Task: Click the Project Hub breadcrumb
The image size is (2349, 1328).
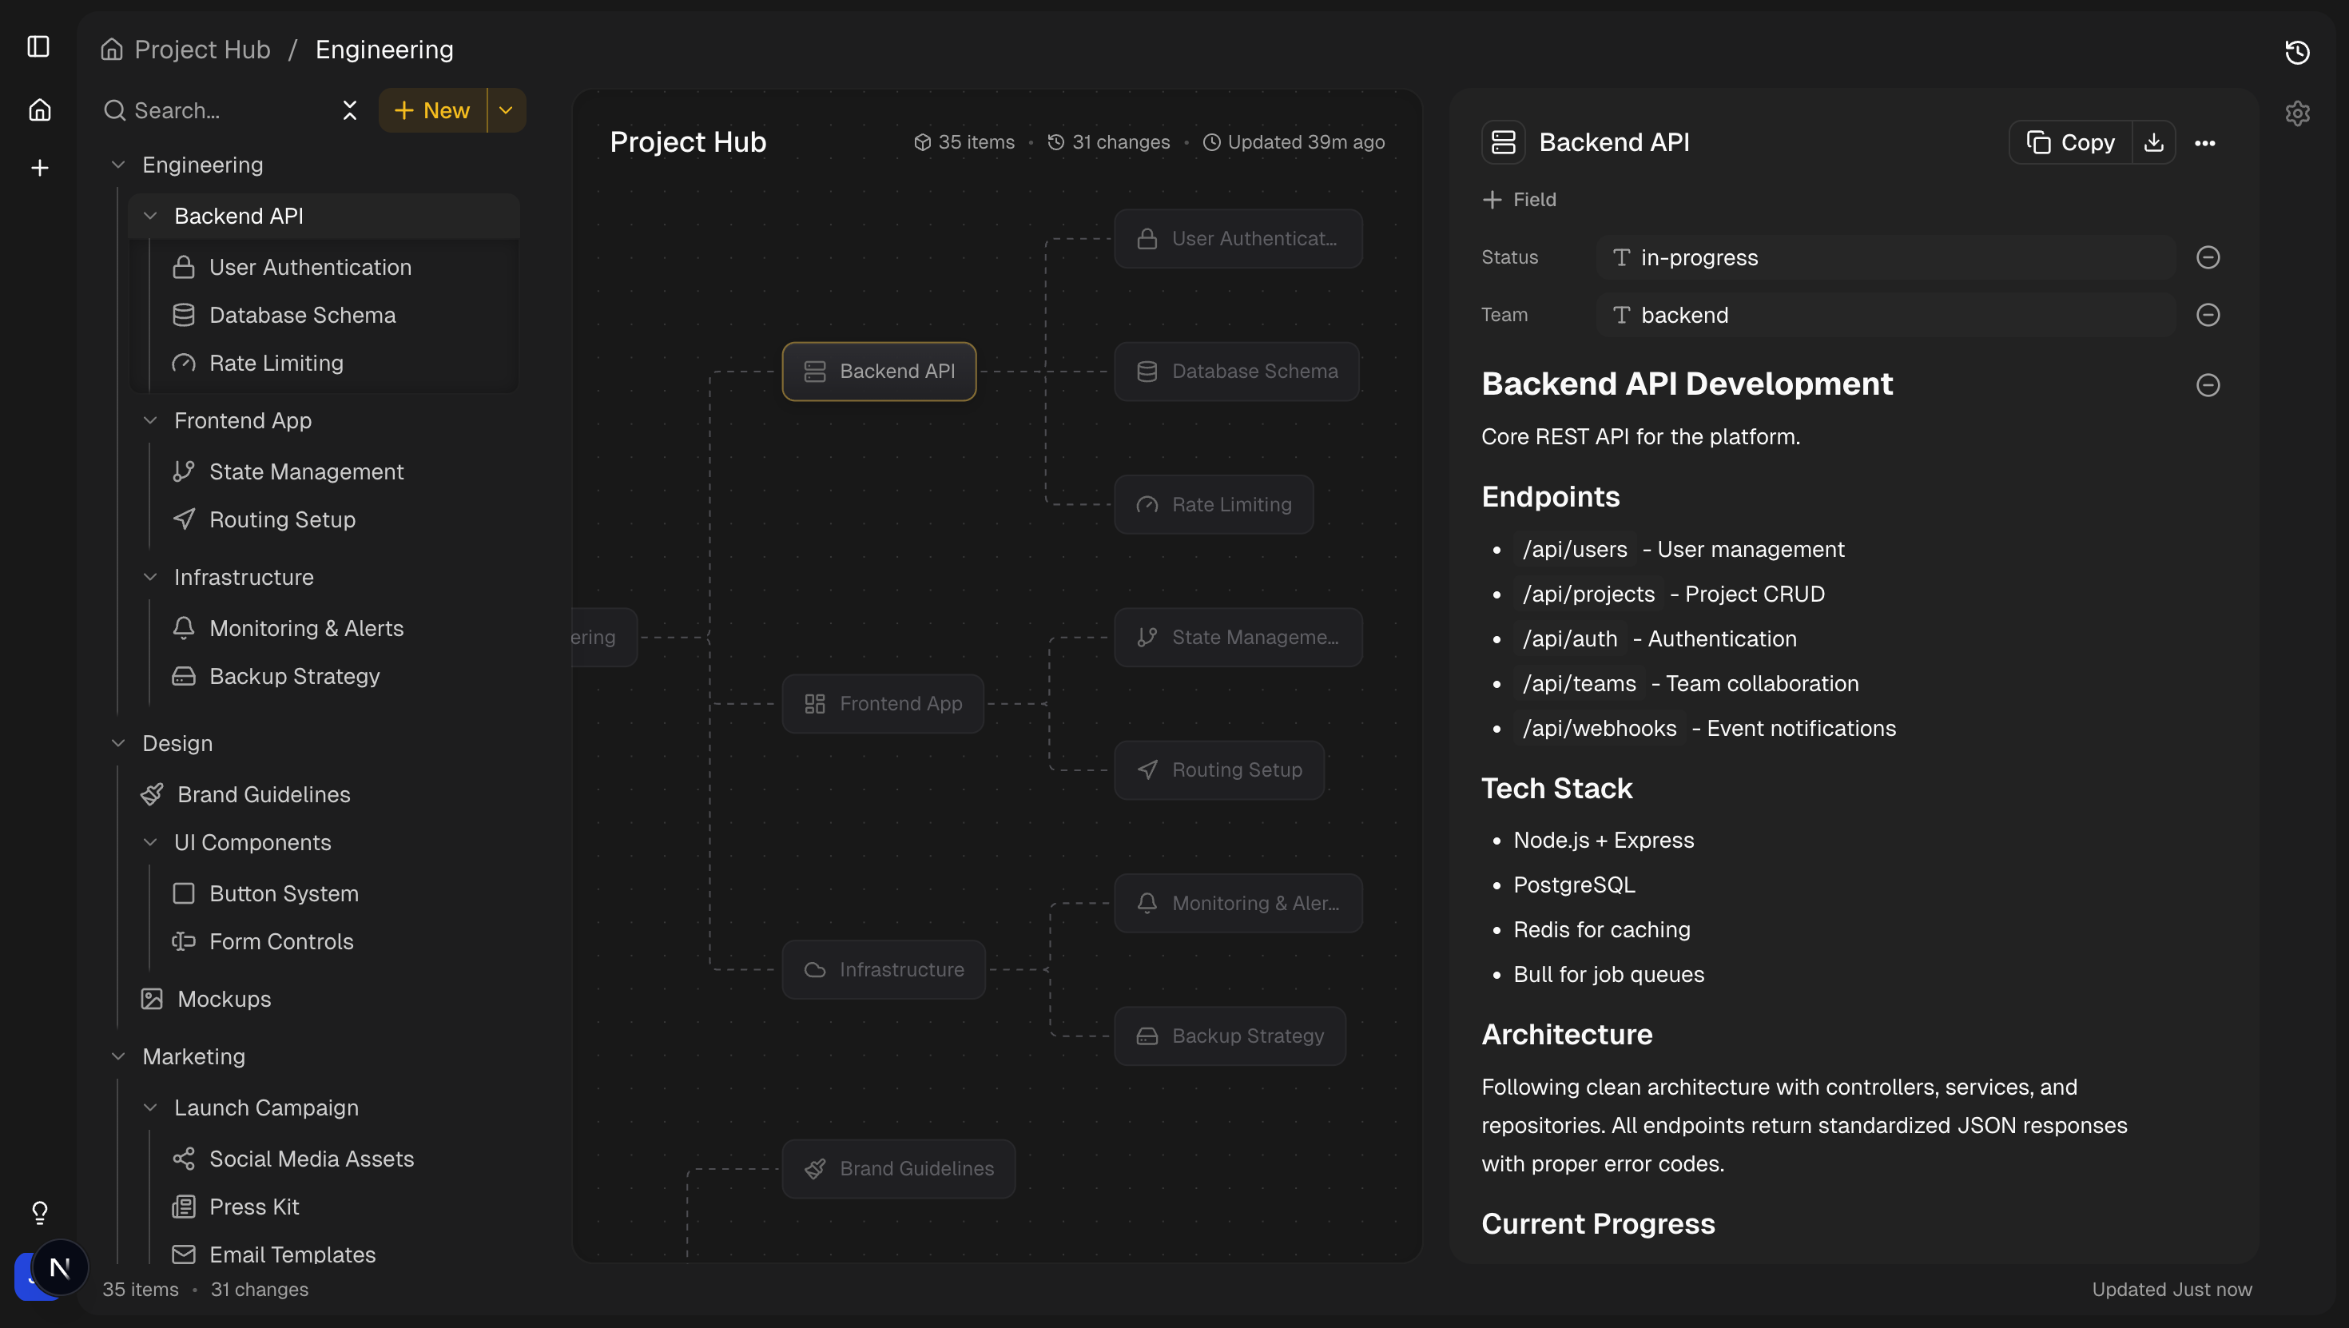Action: [201, 48]
